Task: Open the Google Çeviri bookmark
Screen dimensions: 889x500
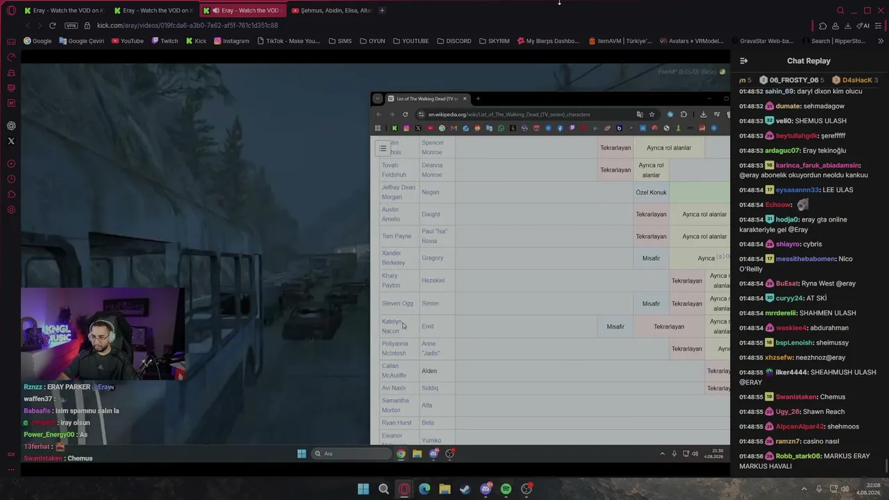Action: click(x=82, y=41)
